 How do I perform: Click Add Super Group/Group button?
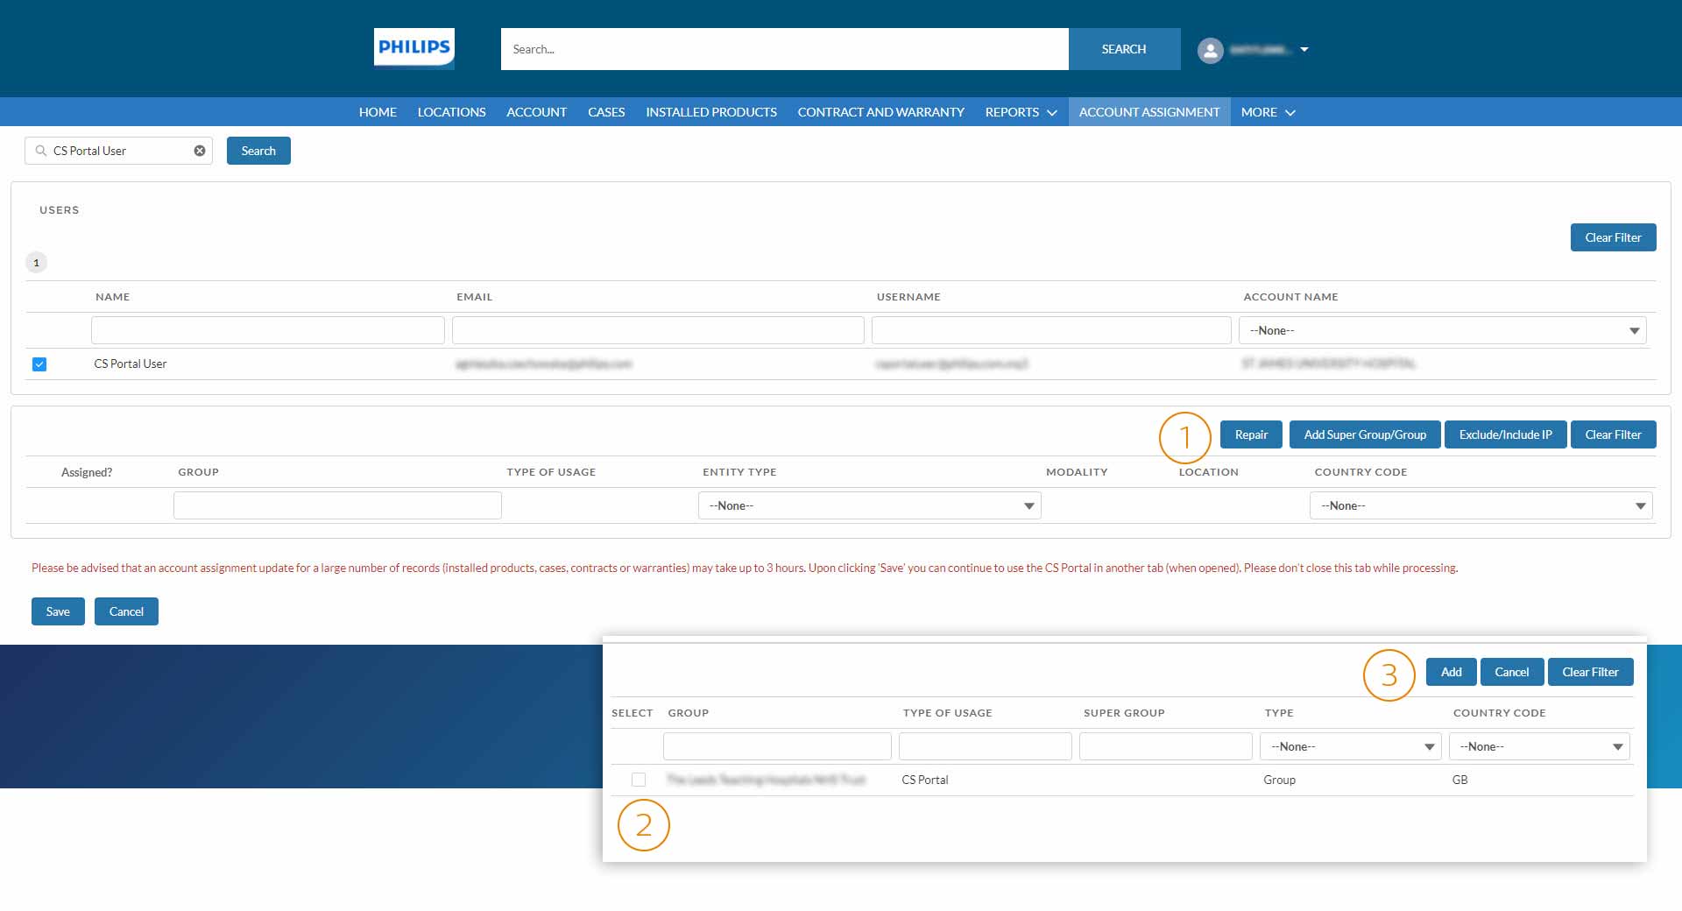[1364, 434]
